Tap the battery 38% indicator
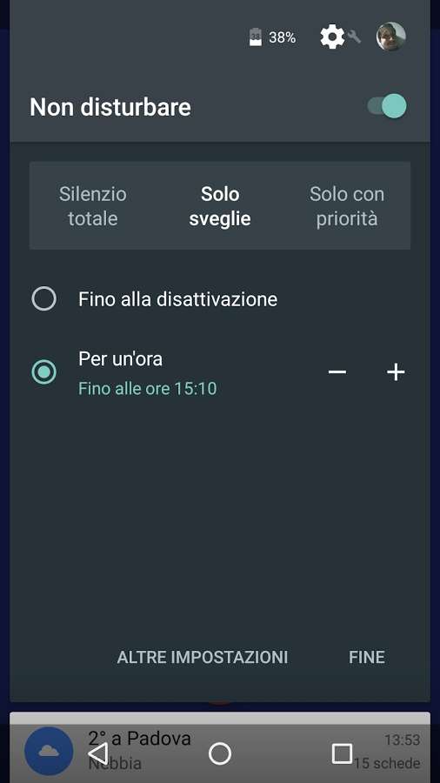 272,37
